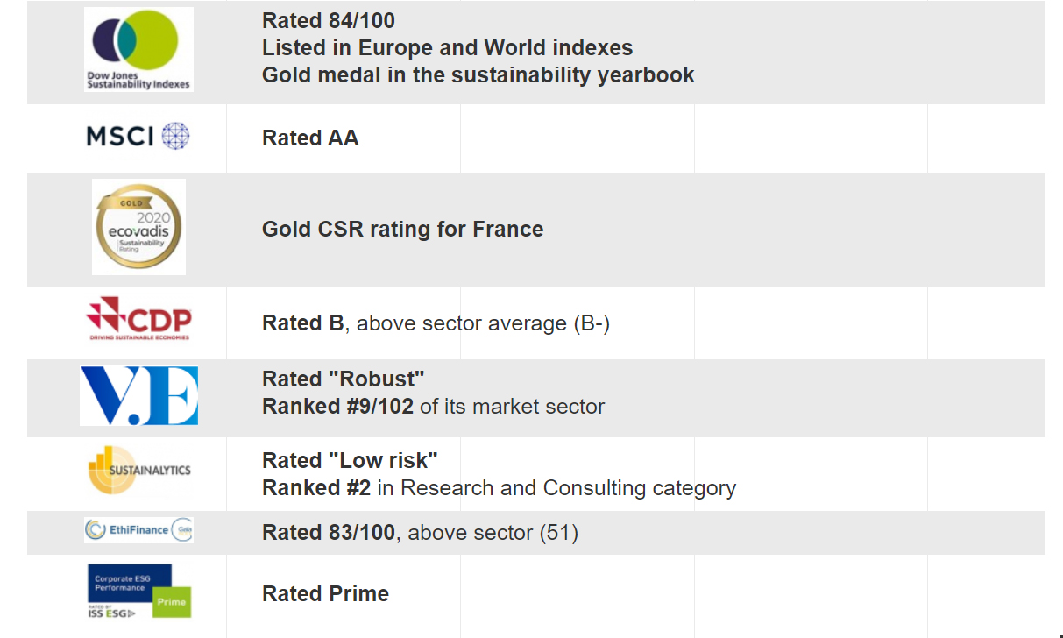The height and width of the screenshot is (638, 1063).
Task: Click 'Ranked #9/102' ranking text
Action: pyautogui.click(x=337, y=407)
